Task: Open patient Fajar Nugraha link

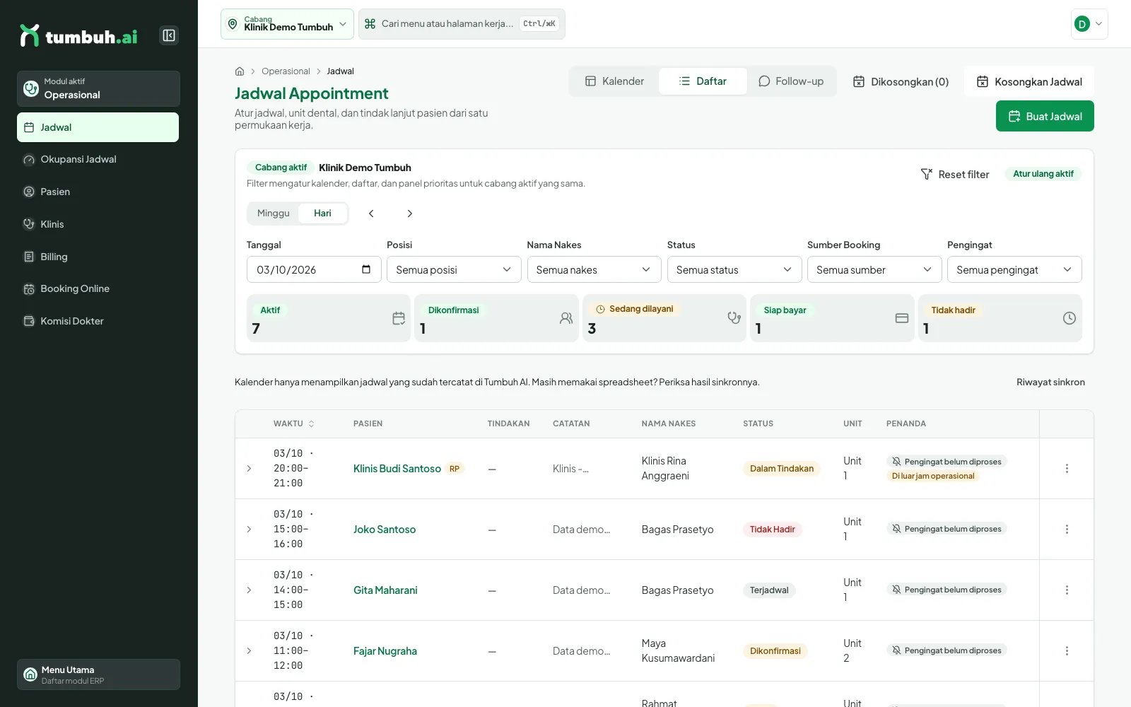Action: (x=385, y=651)
